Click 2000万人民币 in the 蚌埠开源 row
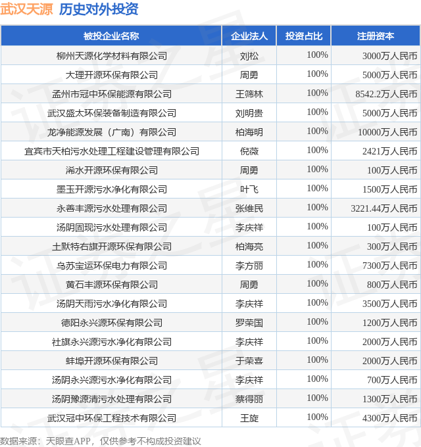 coord(389,361)
